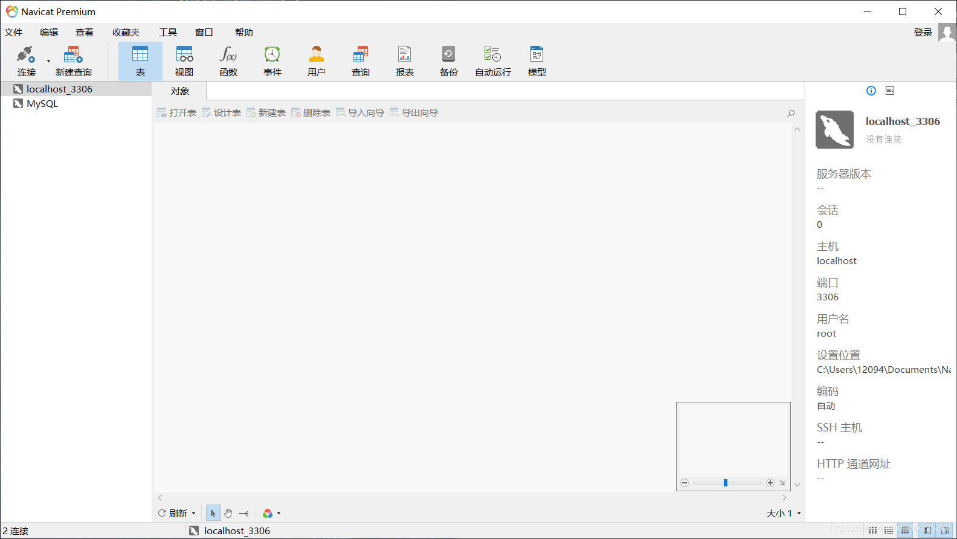The width and height of the screenshot is (957, 539).
Task: Select the relation line tool
Action: (x=243, y=513)
